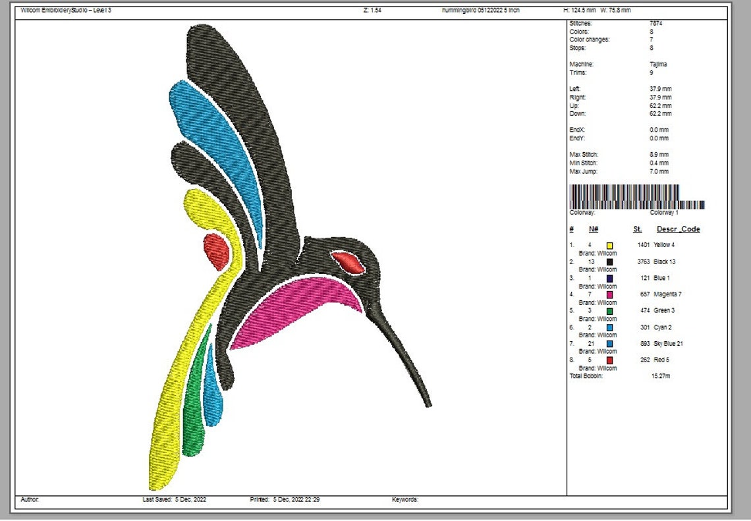The image size is (751, 521).
Task: Click the Sky Blue 21 swatch
Action: click(609, 343)
